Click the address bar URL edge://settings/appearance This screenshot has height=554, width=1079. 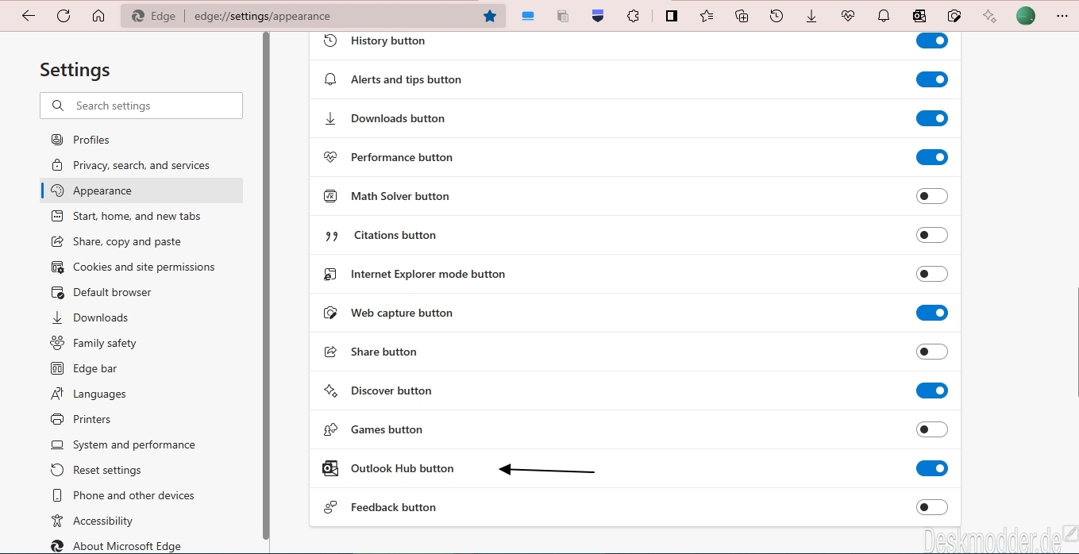point(262,16)
